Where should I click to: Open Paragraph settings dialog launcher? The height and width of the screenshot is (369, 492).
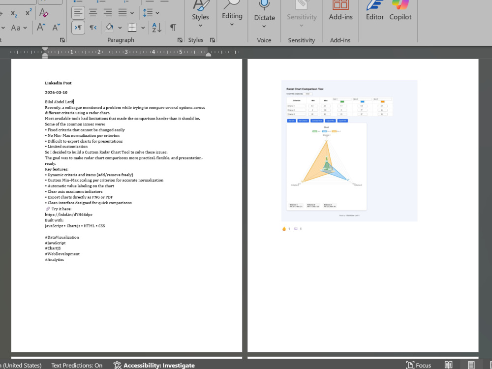click(x=180, y=40)
